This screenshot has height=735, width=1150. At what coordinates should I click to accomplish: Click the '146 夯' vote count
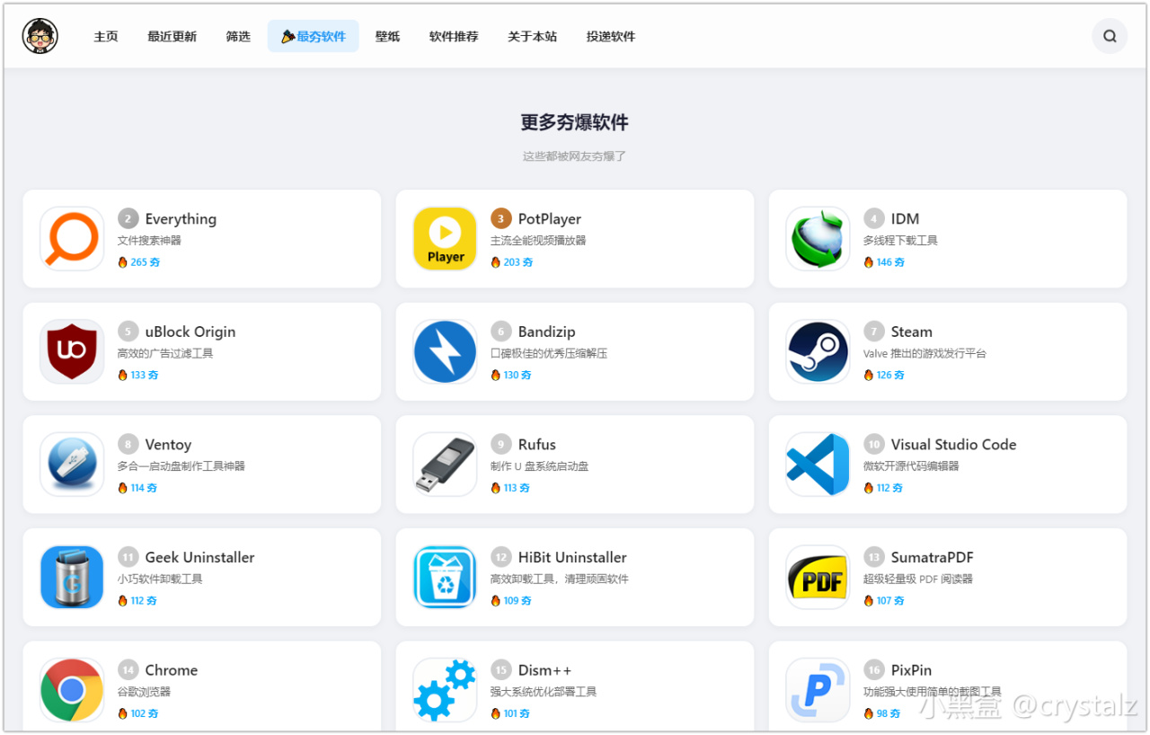tap(891, 262)
